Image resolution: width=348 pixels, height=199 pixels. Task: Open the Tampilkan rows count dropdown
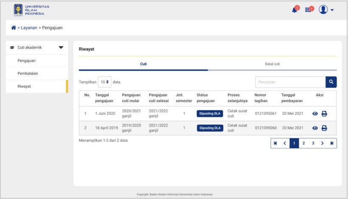104,82
